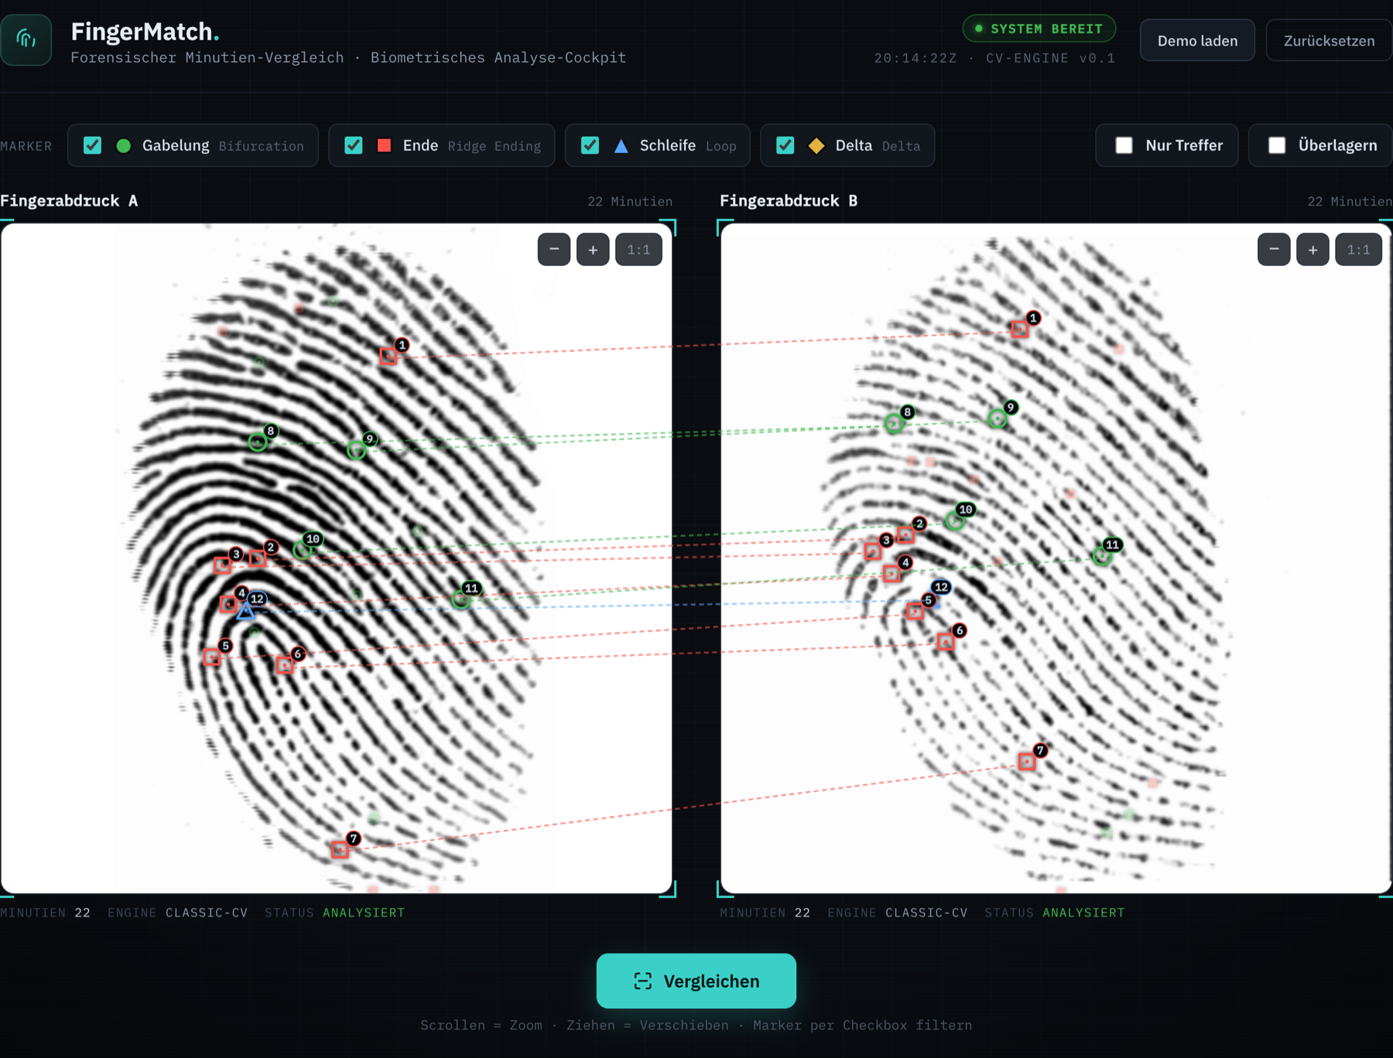Viewport: 1393px width, 1058px height.
Task: Select ridge ending marker 7 in print B
Action: [1027, 762]
